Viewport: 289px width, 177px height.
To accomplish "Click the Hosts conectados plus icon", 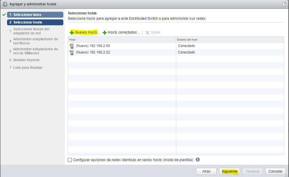I will [104, 32].
